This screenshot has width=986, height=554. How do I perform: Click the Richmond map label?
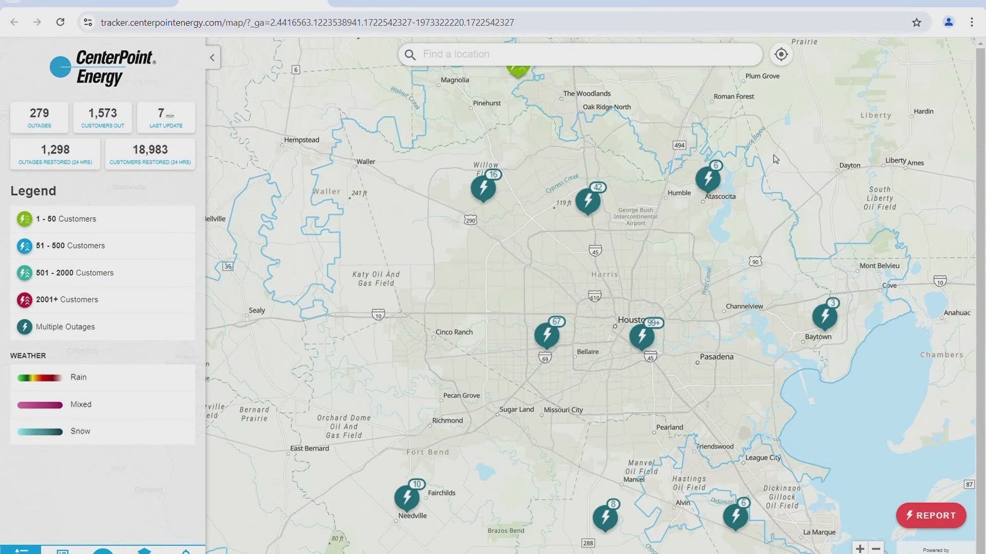pos(447,421)
